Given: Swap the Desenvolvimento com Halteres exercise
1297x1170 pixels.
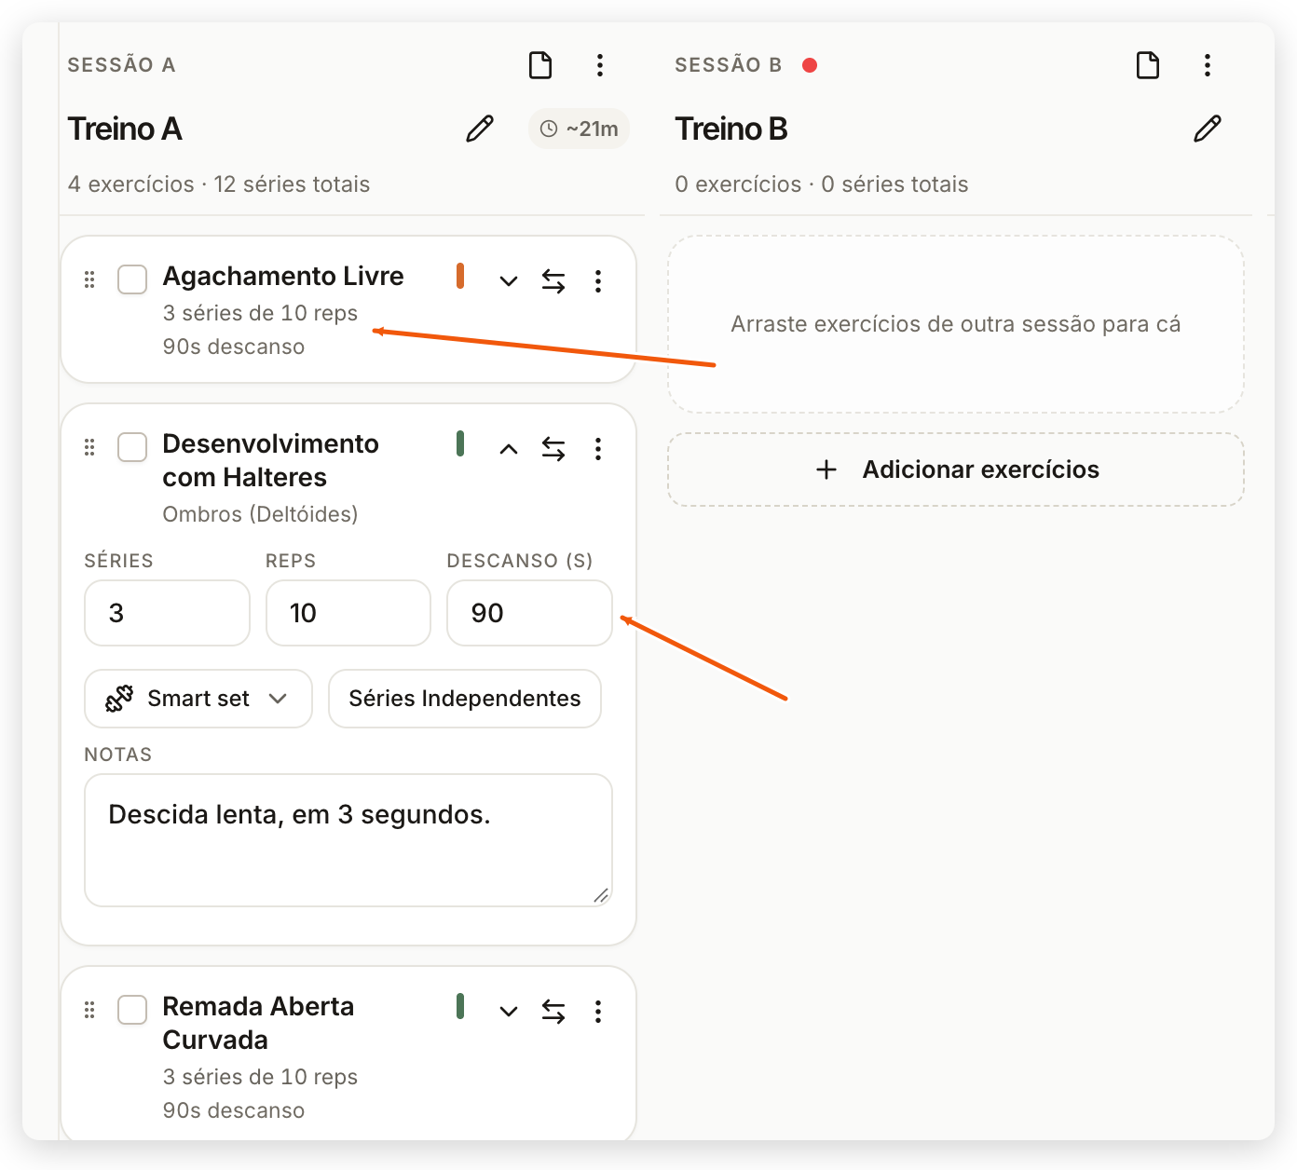Looking at the screenshot, I should coord(553,449).
